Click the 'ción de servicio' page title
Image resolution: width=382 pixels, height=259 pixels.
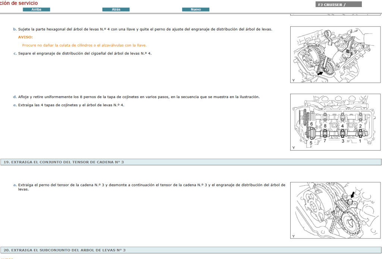point(19,3)
